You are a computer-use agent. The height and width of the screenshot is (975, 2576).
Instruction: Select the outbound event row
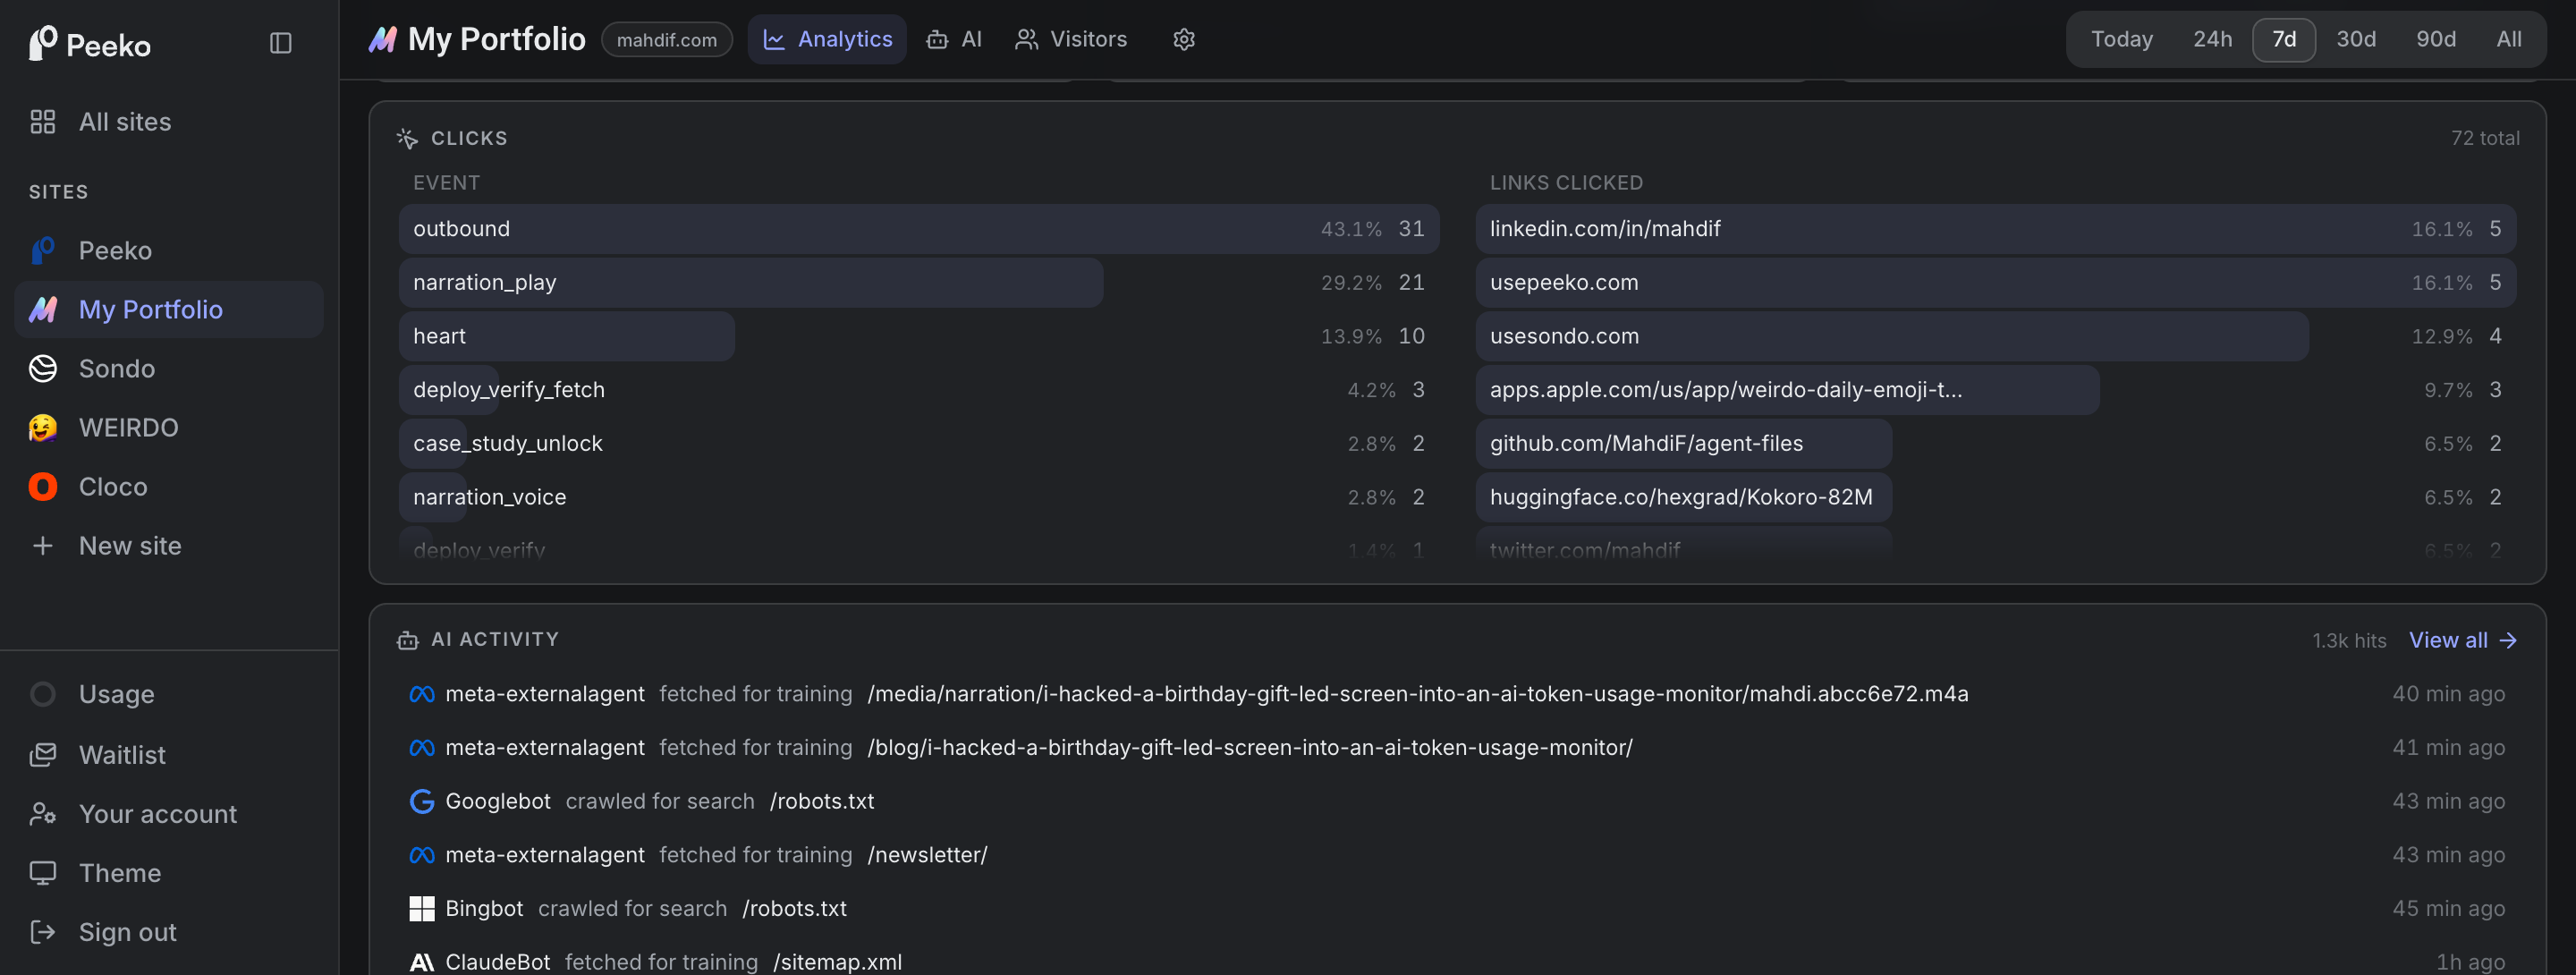coord(918,229)
